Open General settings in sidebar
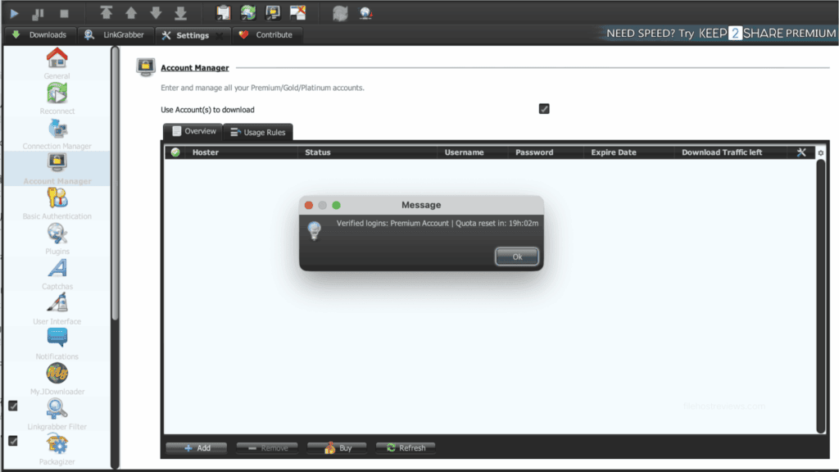The height and width of the screenshot is (472, 839). tap(57, 64)
